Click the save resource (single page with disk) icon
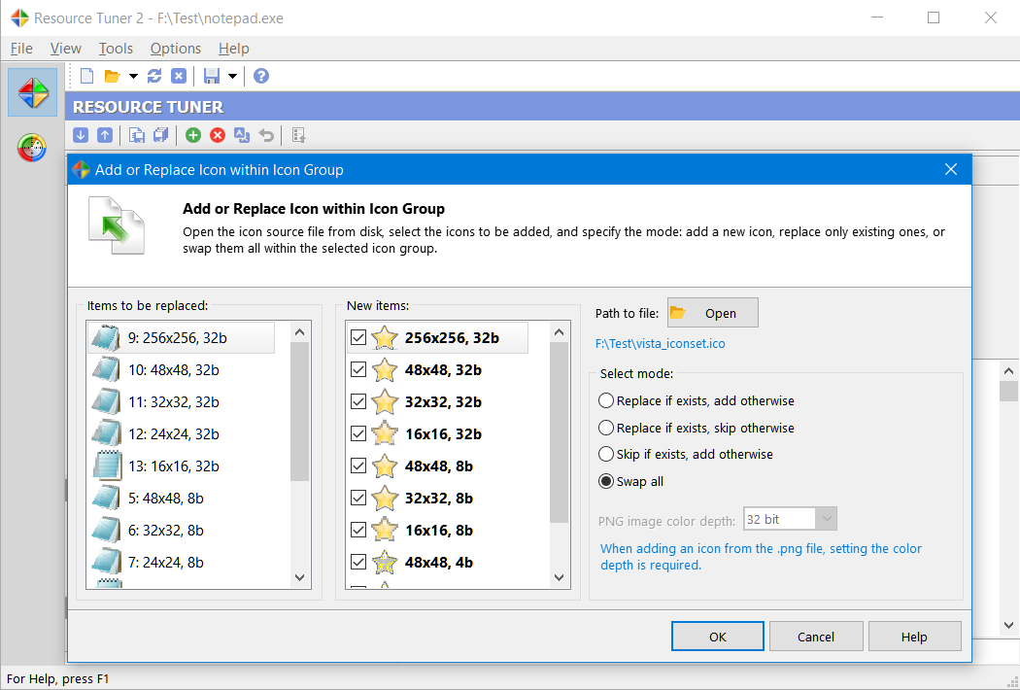The width and height of the screenshot is (1020, 690). click(137, 135)
